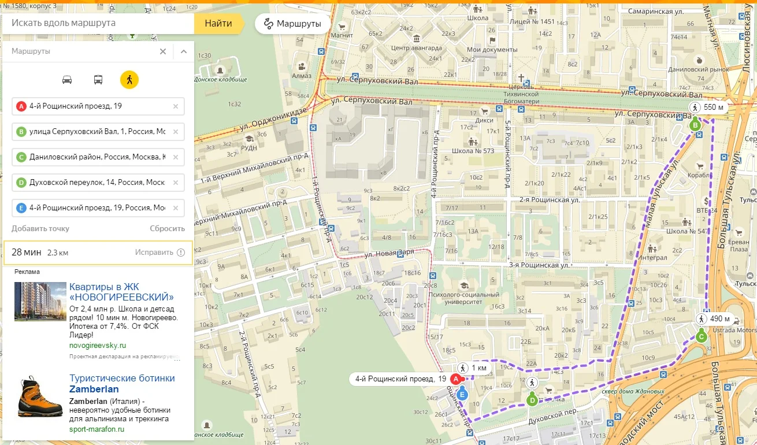Click the 4-й Рощинский проезд, 19 map label
Image resolution: width=757 pixels, height=445 pixels.
coord(400,379)
